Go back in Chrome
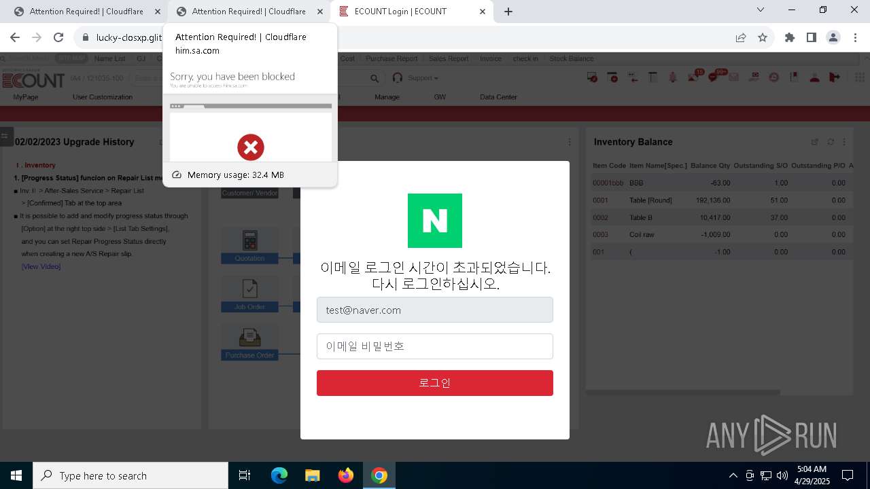The width and height of the screenshot is (870, 489). click(15, 37)
